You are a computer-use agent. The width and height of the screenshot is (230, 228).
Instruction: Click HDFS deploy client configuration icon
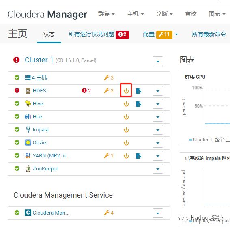[x=138, y=91]
